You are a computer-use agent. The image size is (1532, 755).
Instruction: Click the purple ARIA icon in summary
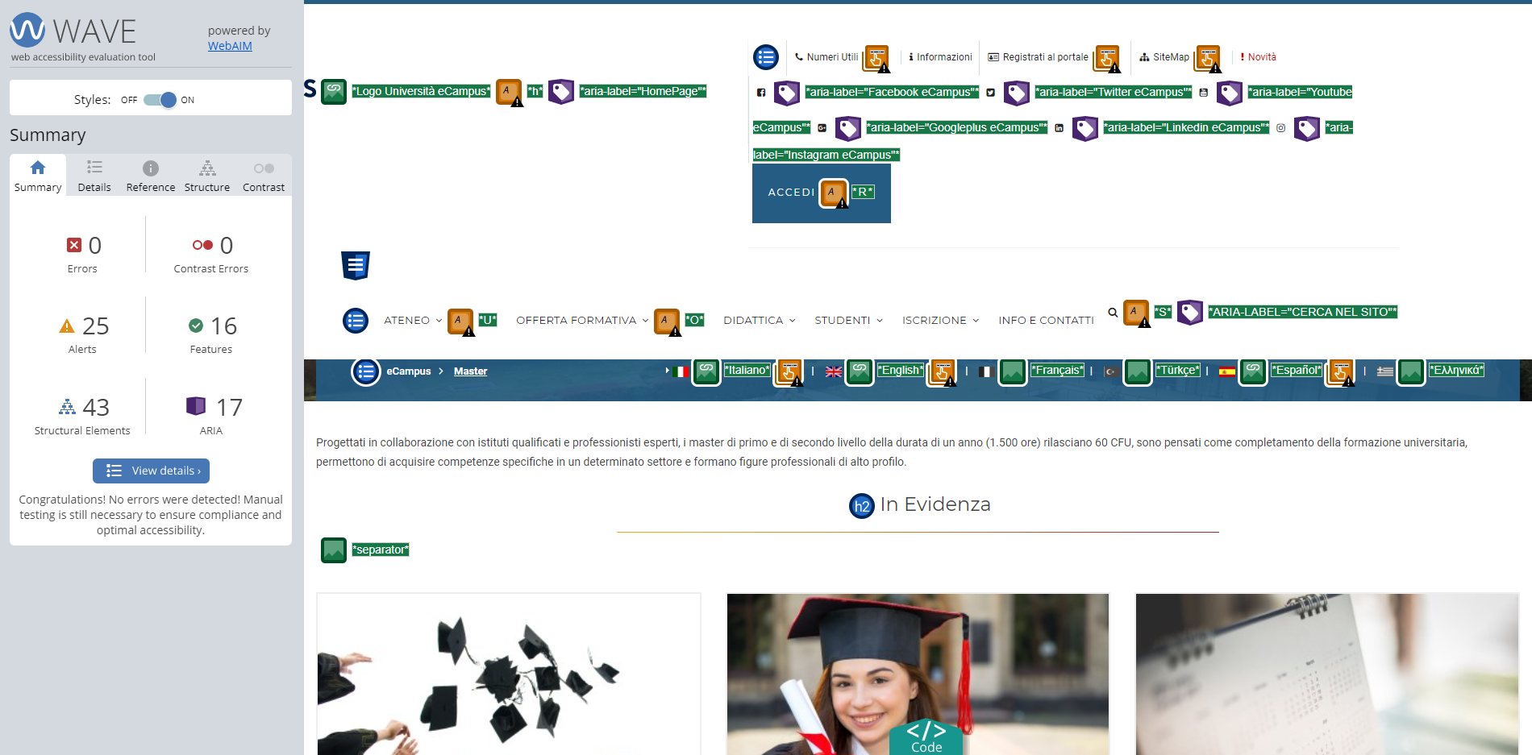click(x=196, y=406)
